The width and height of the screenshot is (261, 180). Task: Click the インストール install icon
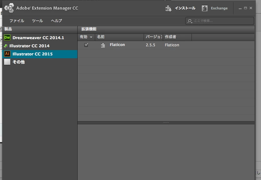click(x=168, y=8)
